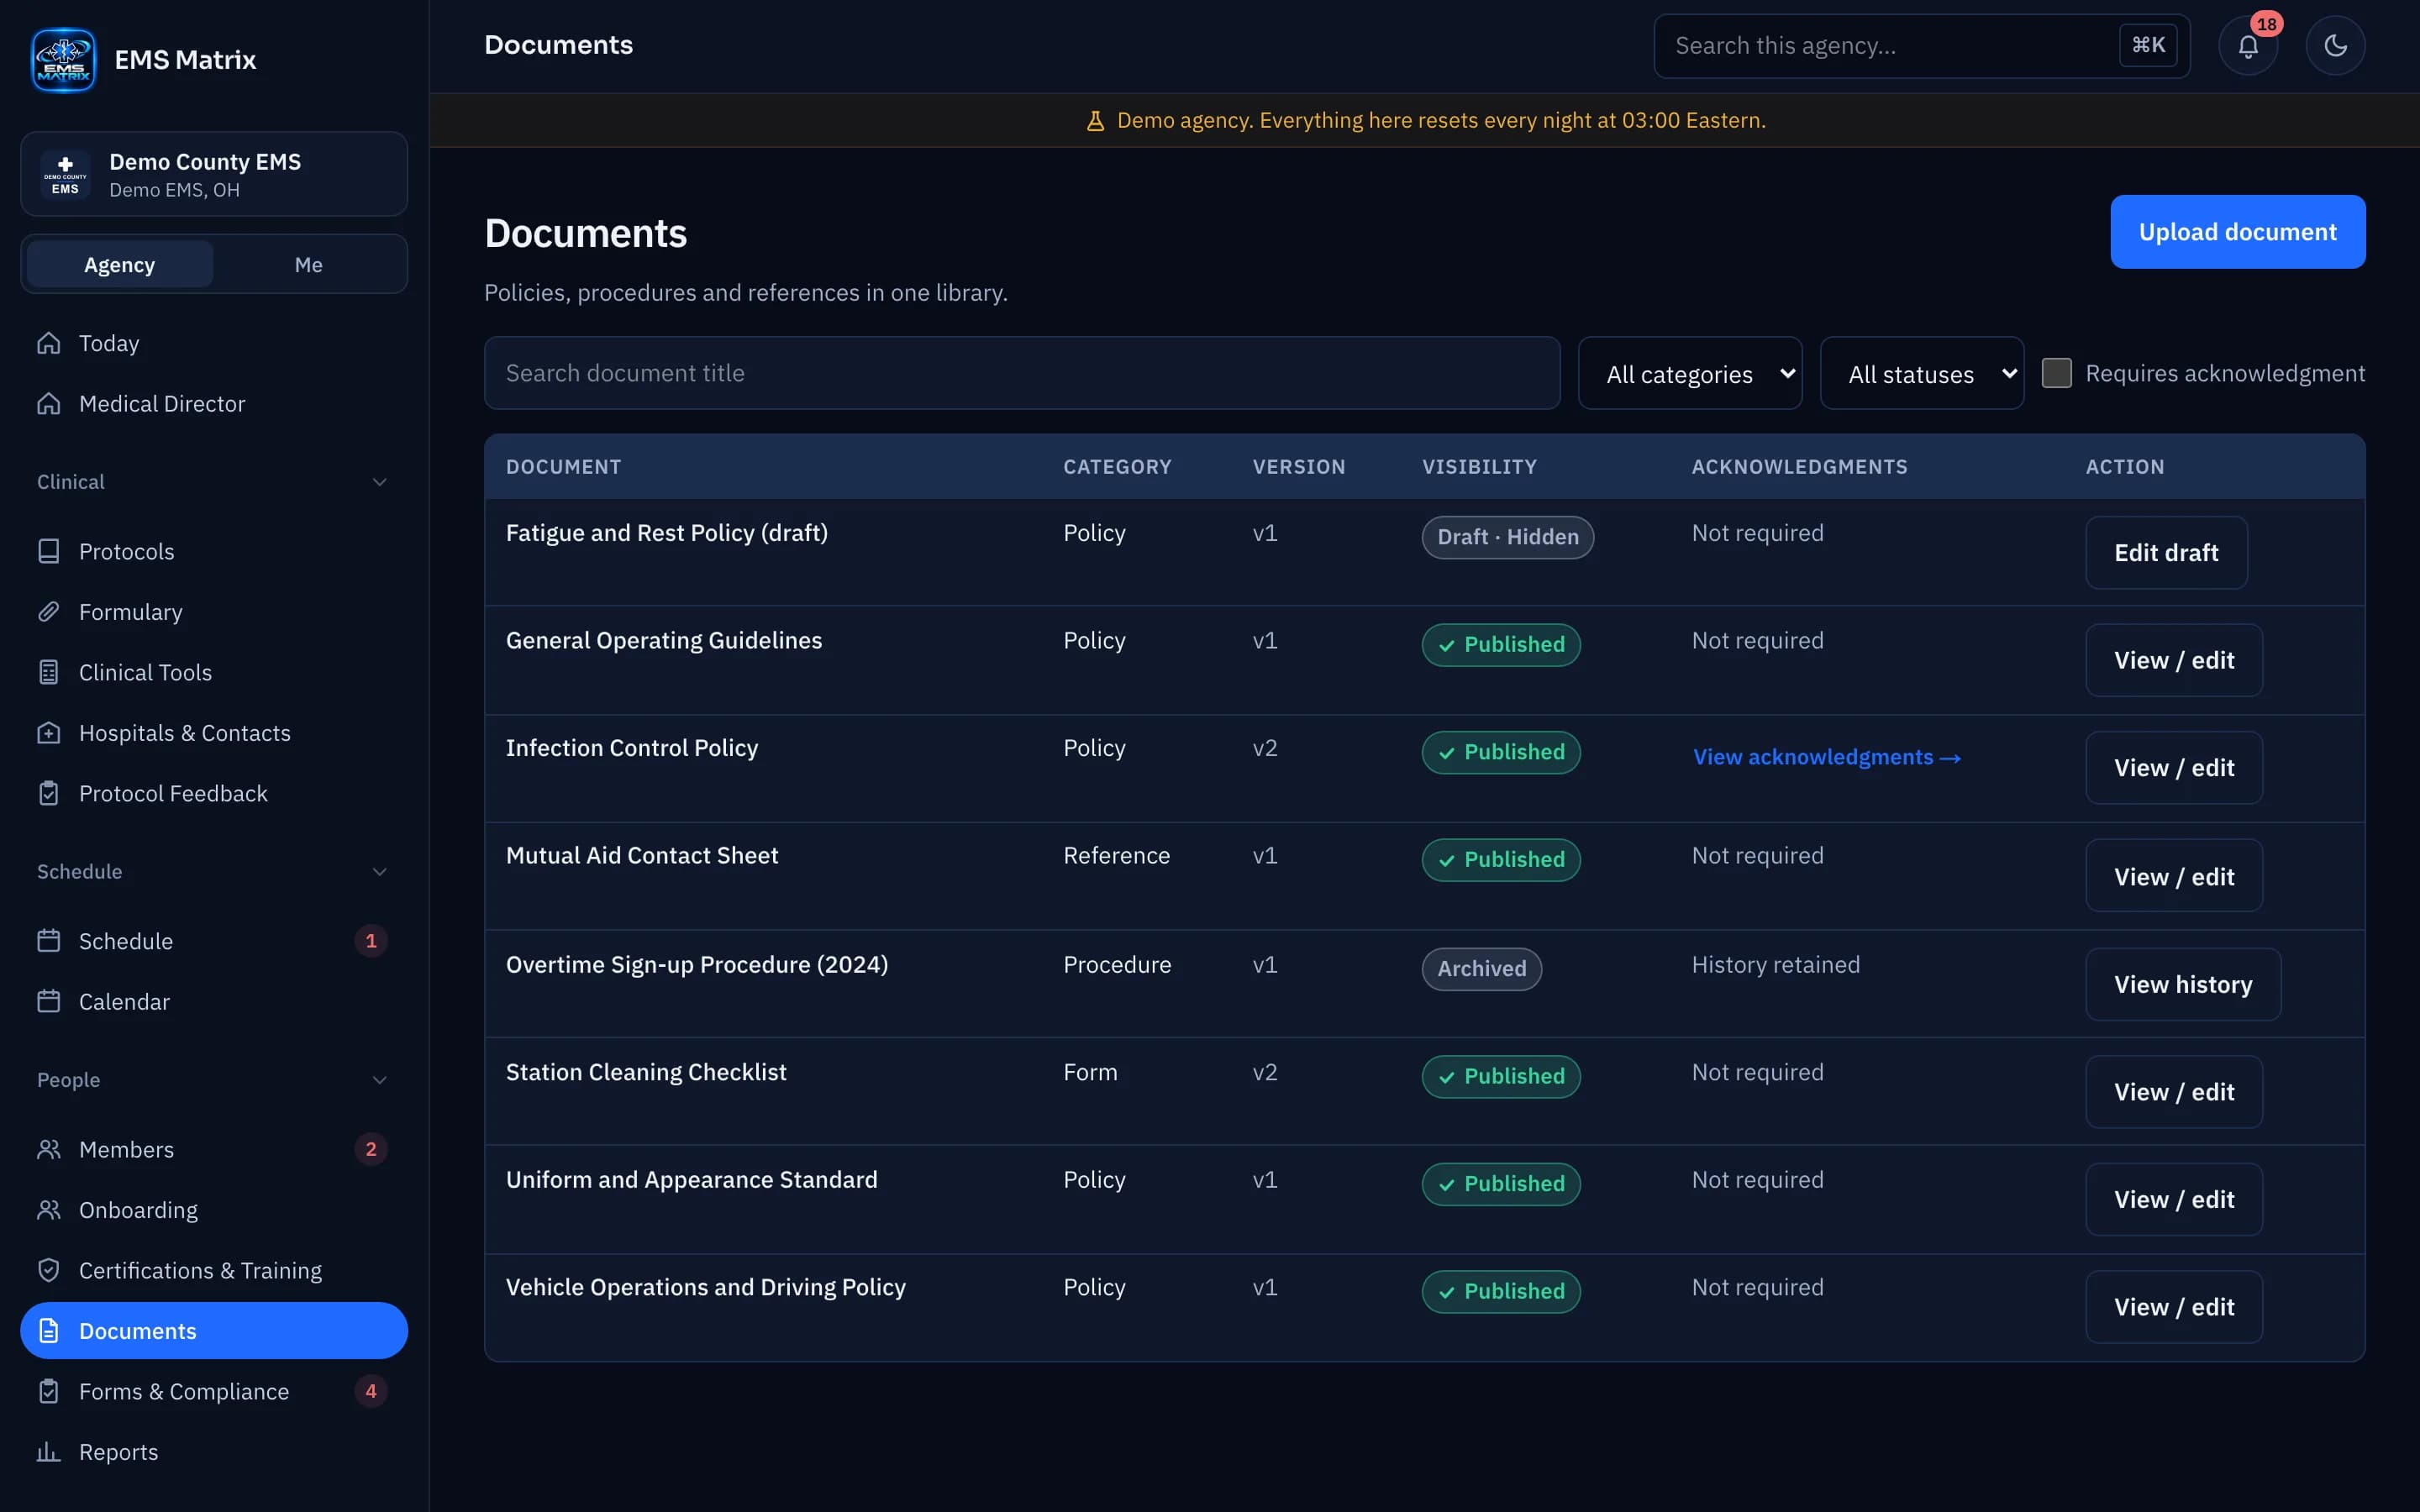
Task: Click the Members people icon
Action: 48,1149
